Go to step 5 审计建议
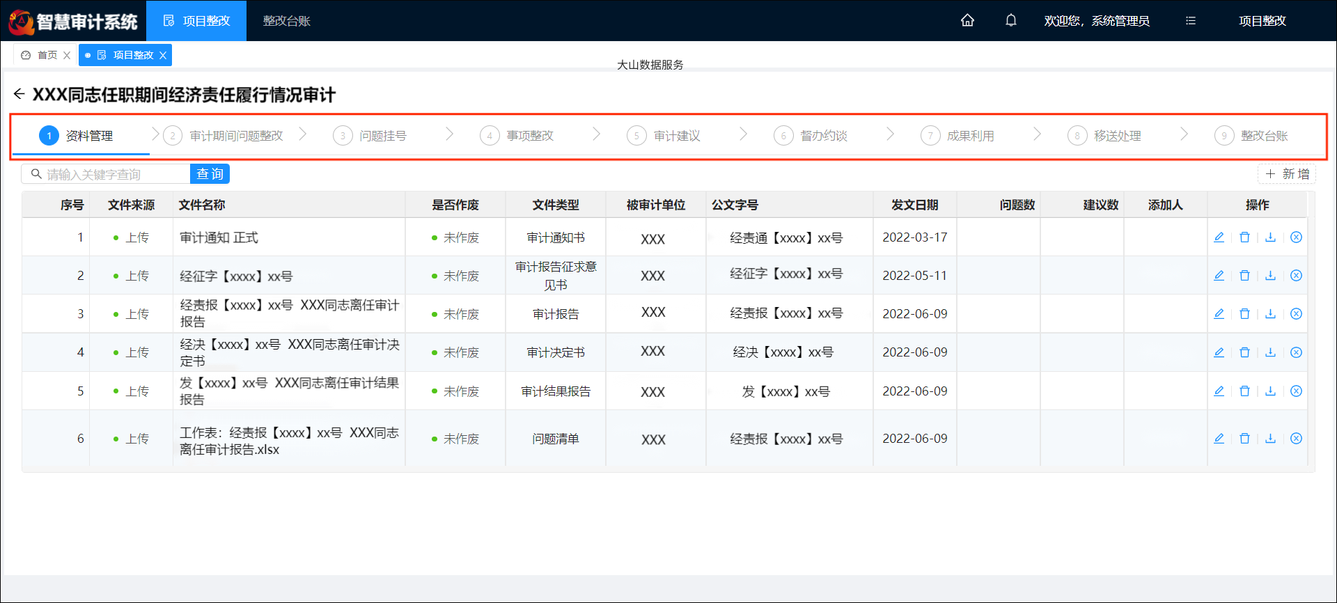 pos(664,136)
